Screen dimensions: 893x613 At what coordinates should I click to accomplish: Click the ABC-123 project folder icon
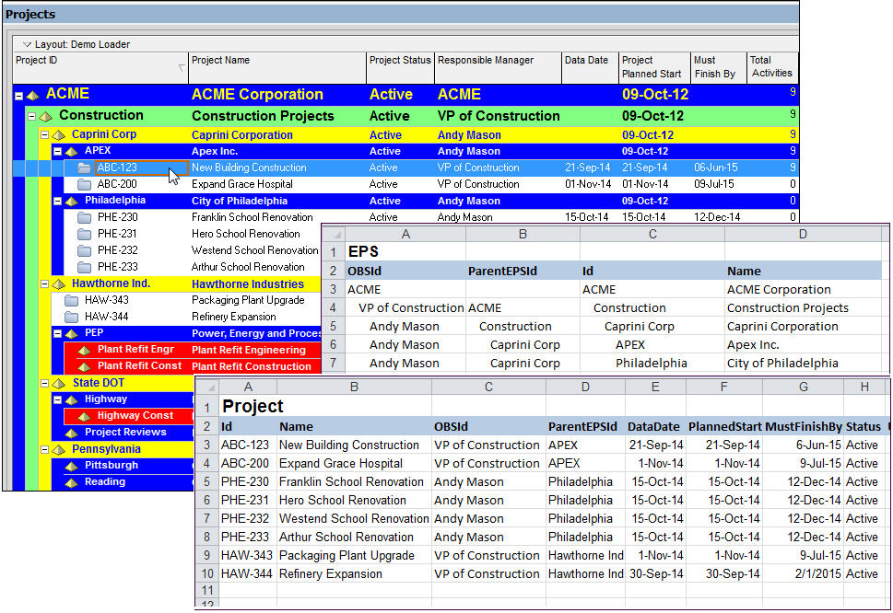[x=85, y=168]
